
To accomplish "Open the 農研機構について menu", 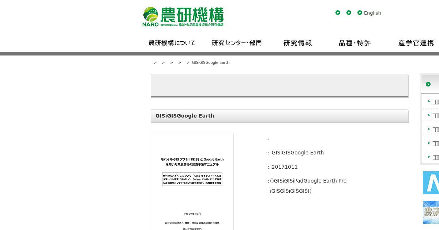I will click(x=172, y=43).
